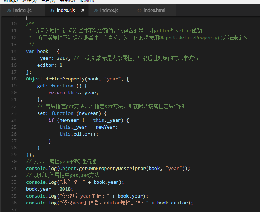This screenshot has height=212, width=260.
Task: Close the index2.js tab
Action: pyautogui.click(x=83, y=10)
